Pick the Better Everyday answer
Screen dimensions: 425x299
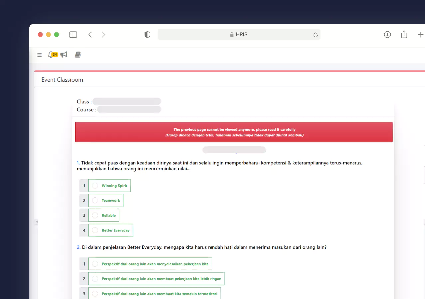tap(95, 230)
